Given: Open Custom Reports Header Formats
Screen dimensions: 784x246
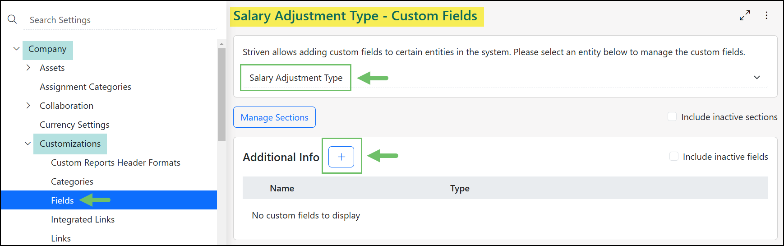Looking at the screenshot, I should pyautogui.click(x=115, y=162).
